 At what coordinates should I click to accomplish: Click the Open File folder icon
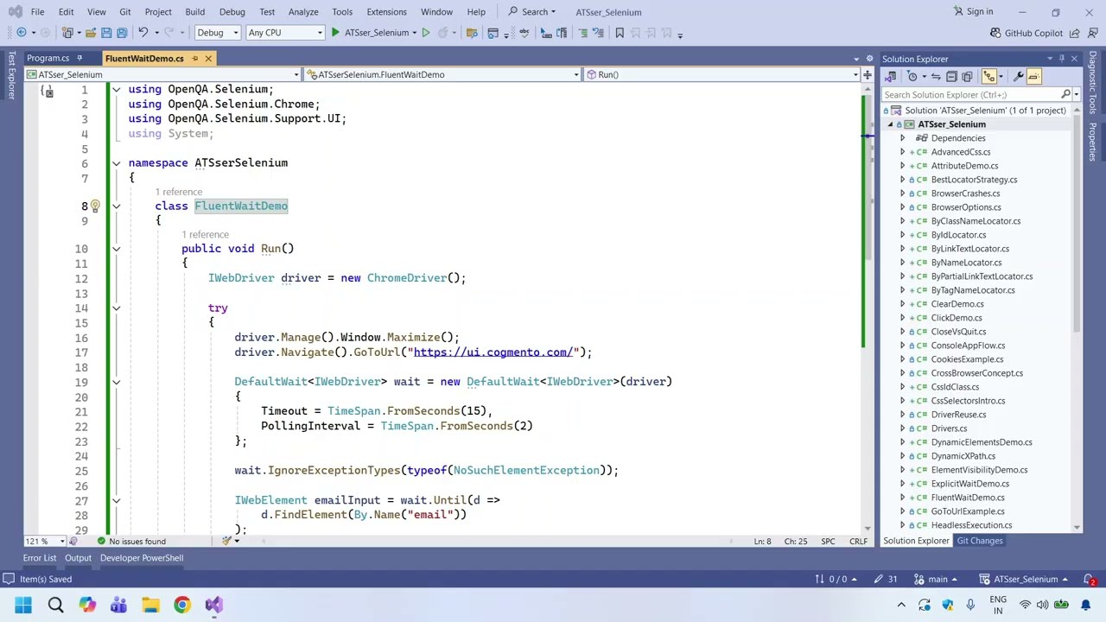90,33
